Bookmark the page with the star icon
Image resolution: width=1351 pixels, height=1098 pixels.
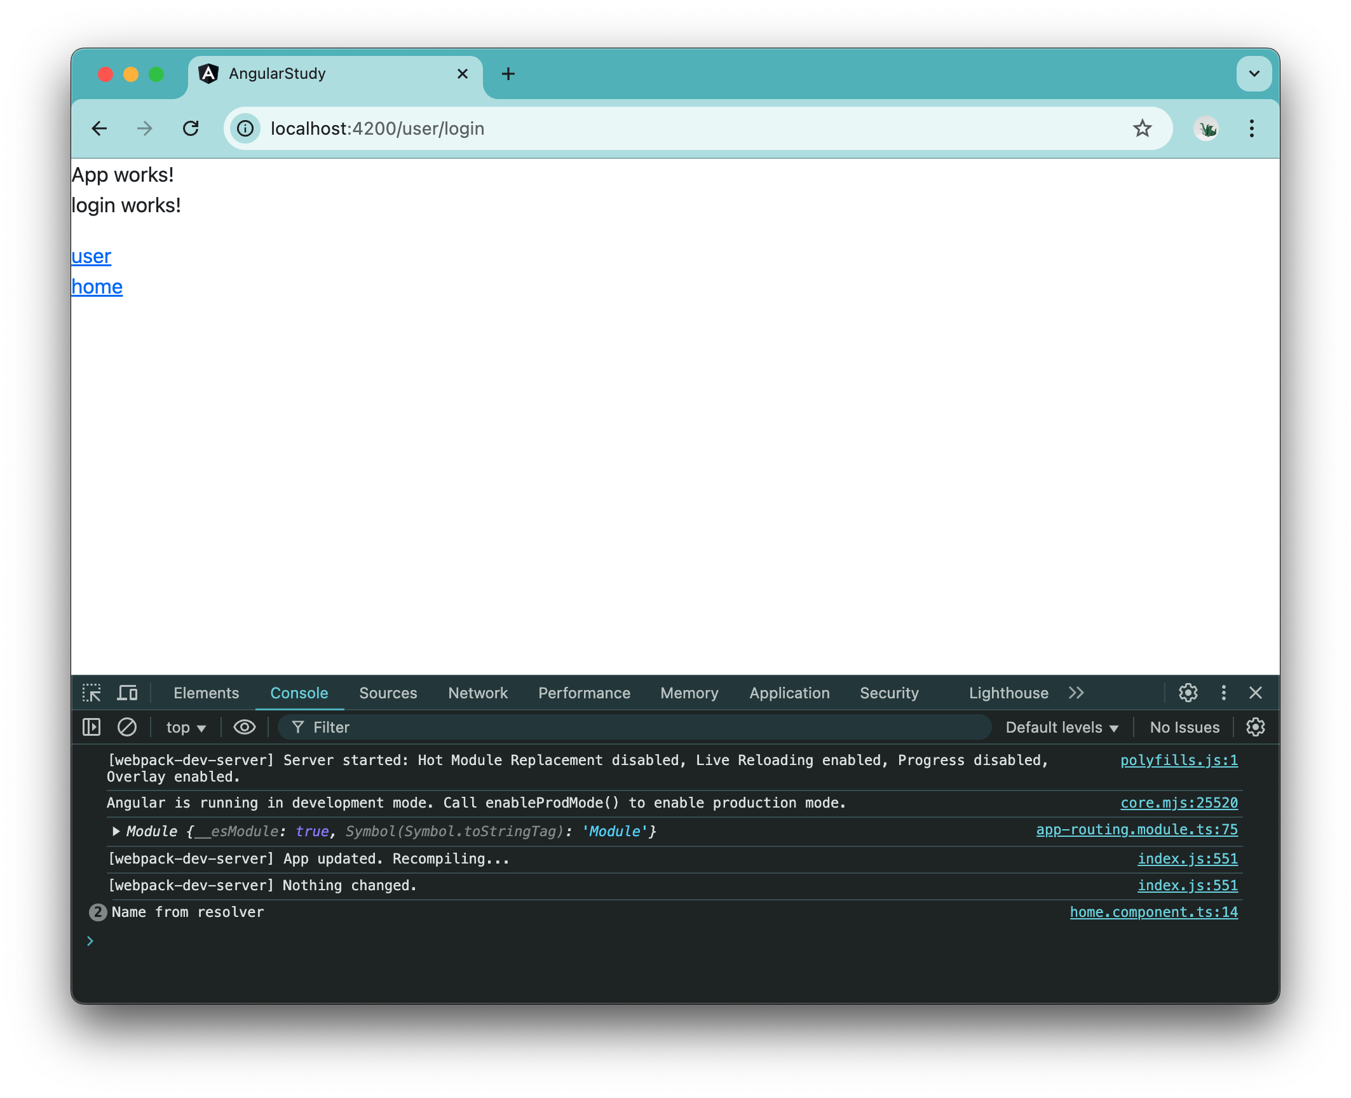(x=1143, y=128)
